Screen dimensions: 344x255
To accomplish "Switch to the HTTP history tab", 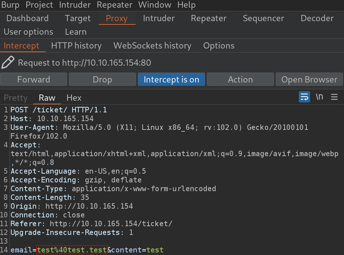I will point(76,46).
